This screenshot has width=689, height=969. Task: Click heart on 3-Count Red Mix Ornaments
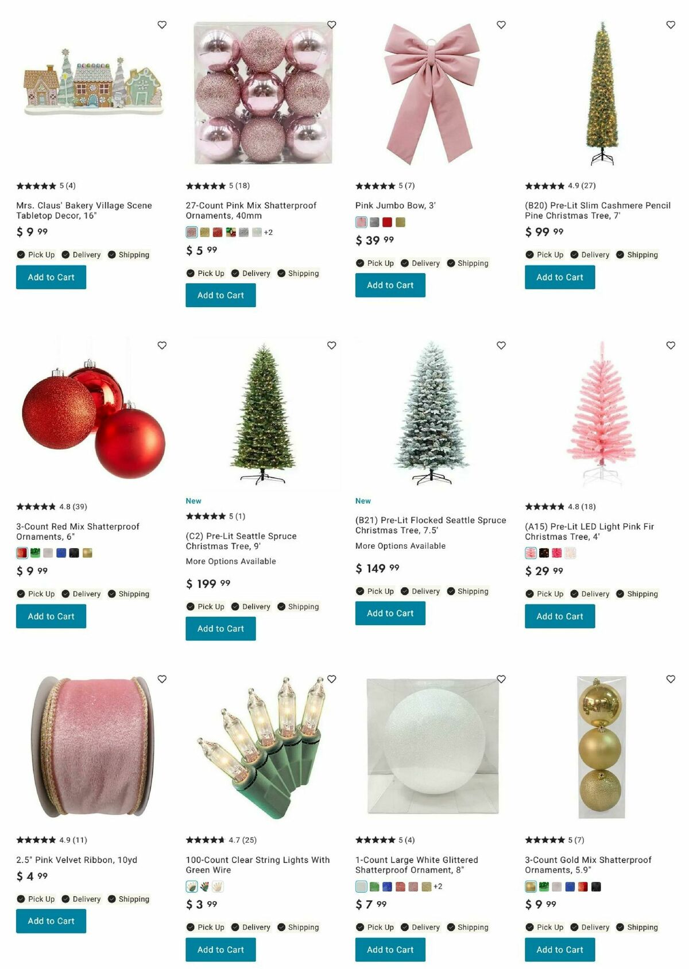pos(162,345)
